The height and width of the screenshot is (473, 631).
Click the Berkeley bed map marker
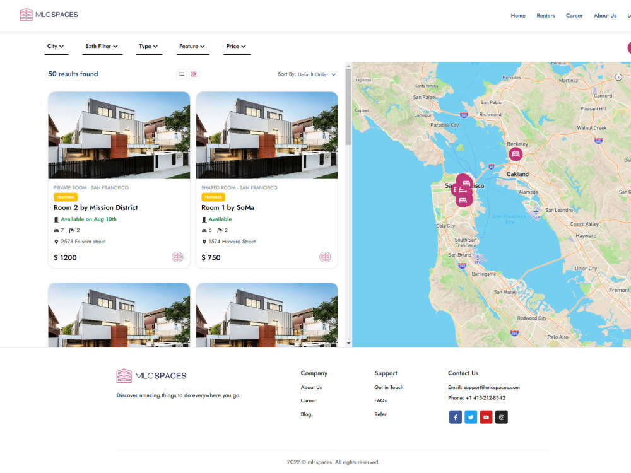coord(516,154)
